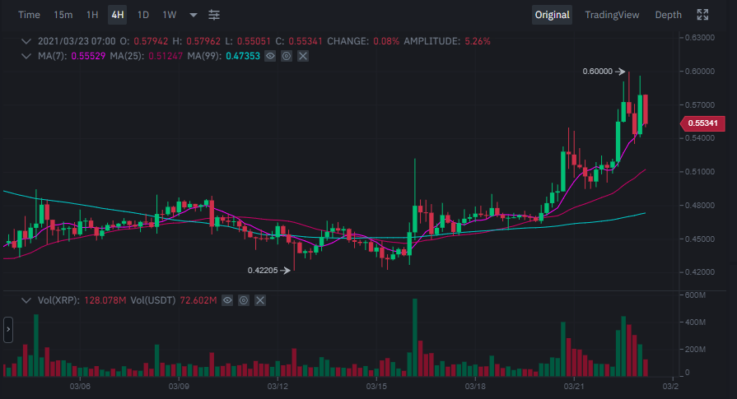Choose the 1W time interval
Viewport: 737px width, 399px height.
pos(169,15)
